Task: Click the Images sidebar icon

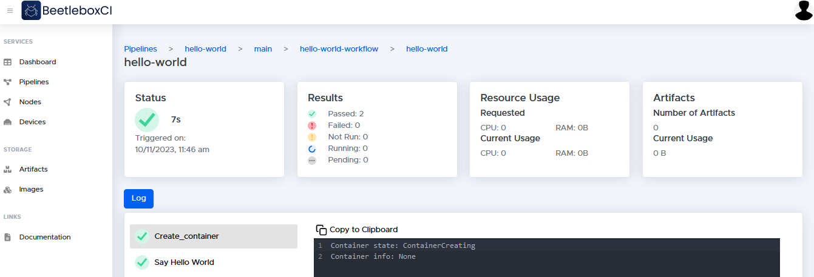Action: click(x=8, y=189)
